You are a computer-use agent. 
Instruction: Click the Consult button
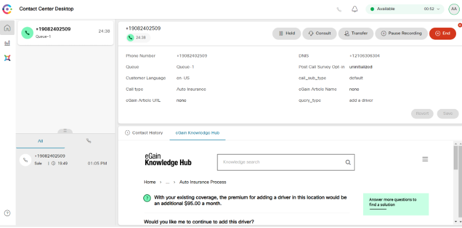[320, 34]
